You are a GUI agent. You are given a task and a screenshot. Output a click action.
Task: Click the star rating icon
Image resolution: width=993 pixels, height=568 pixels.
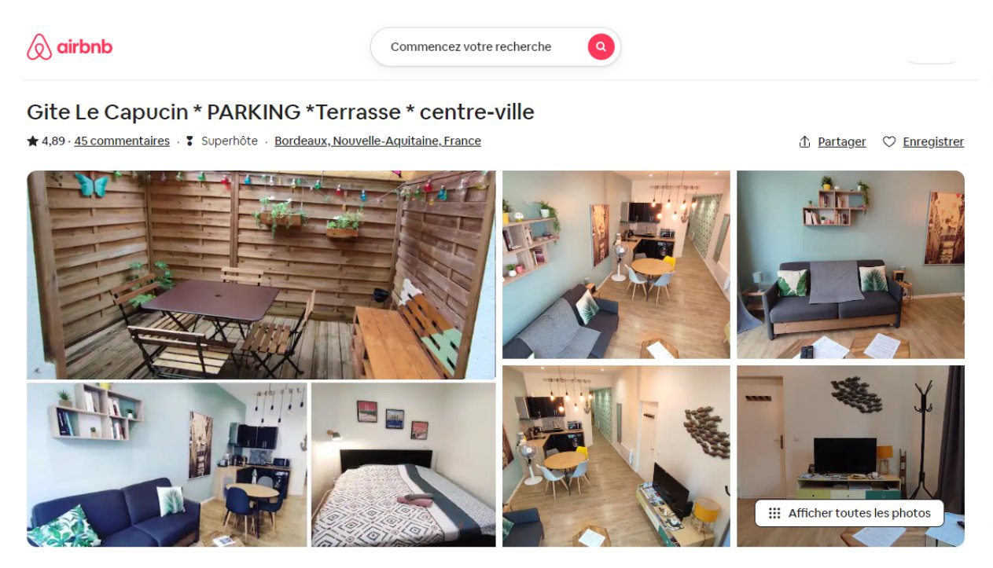pos(32,141)
